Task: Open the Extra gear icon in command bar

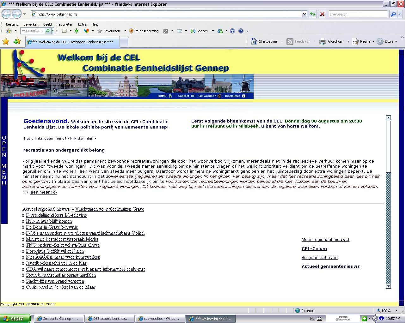Action: click(x=380, y=41)
